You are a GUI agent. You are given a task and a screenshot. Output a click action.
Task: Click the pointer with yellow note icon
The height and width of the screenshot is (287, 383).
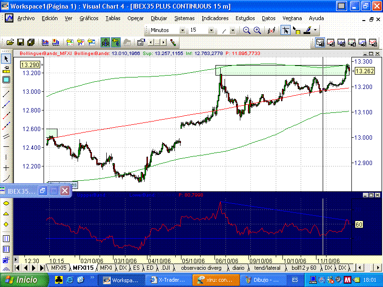[296, 31]
